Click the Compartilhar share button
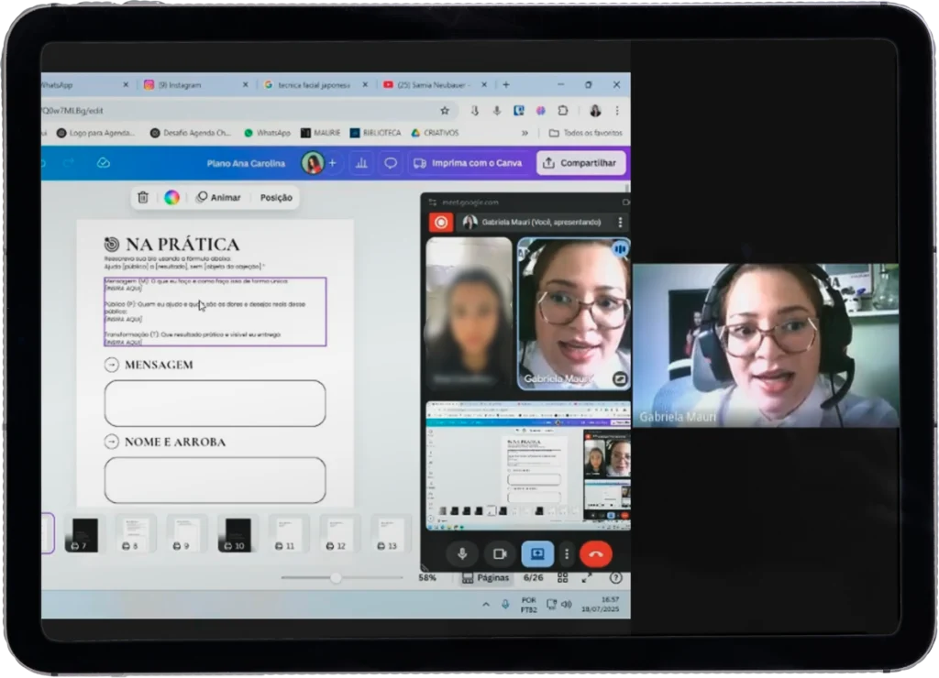This screenshot has height=678, width=939. pyautogui.click(x=580, y=163)
